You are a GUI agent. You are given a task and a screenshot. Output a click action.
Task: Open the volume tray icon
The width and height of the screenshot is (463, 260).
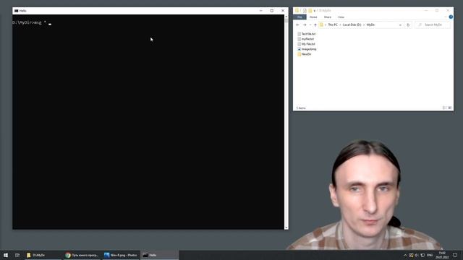coord(417,255)
